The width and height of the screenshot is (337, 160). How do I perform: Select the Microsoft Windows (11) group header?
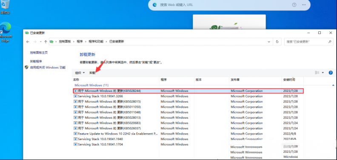(x=91, y=86)
